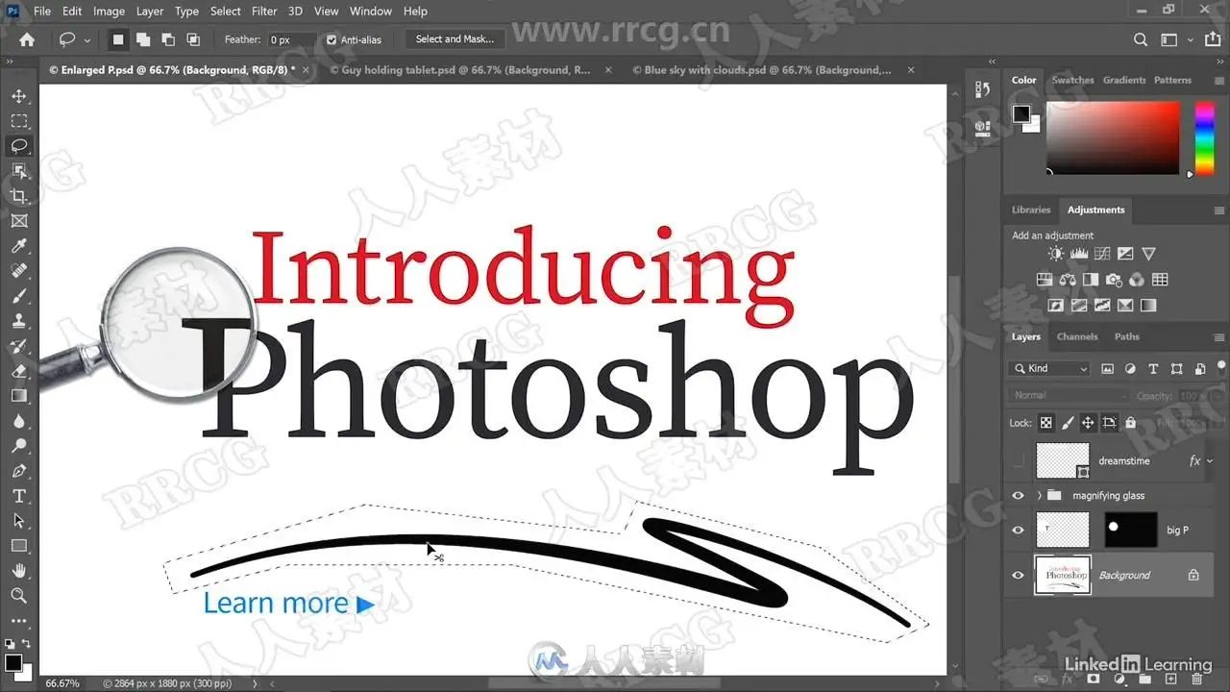The image size is (1230, 692).
Task: Uncheck the Anti-alias checkbox
Action: click(x=332, y=39)
